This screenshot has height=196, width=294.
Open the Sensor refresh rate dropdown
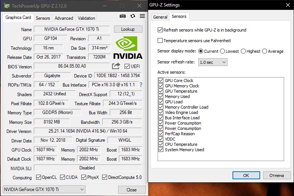click(213, 62)
